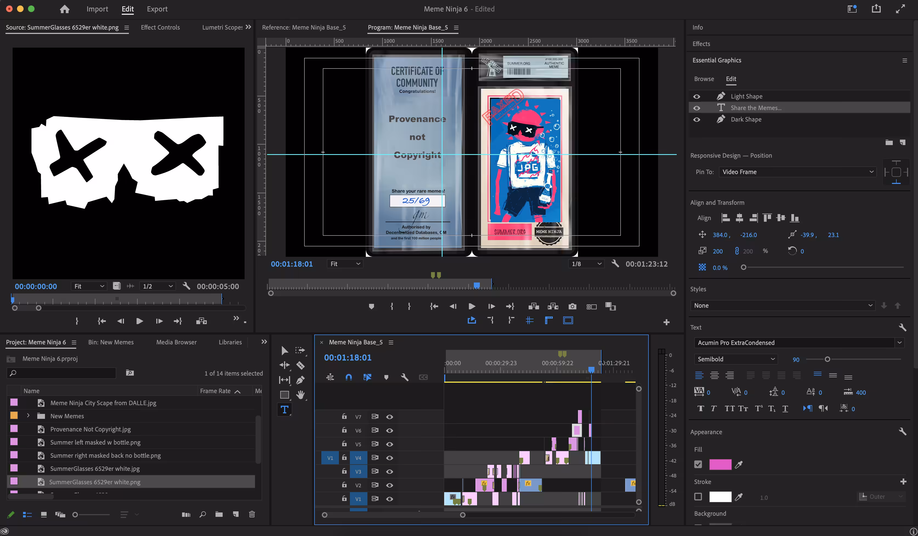The image size is (918, 536).
Task: Click Lift button in Program monitor
Action: 534,307
